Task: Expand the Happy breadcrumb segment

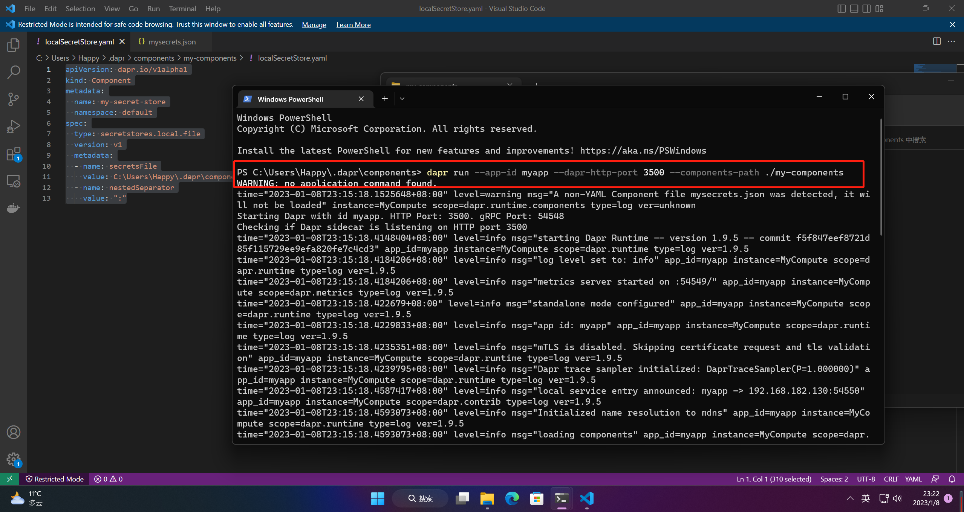Action: [x=89, y=58]
